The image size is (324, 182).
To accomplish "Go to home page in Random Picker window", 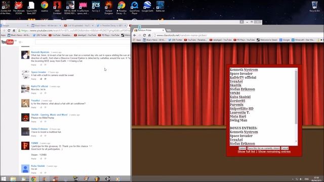I will (x=149, y=35).
